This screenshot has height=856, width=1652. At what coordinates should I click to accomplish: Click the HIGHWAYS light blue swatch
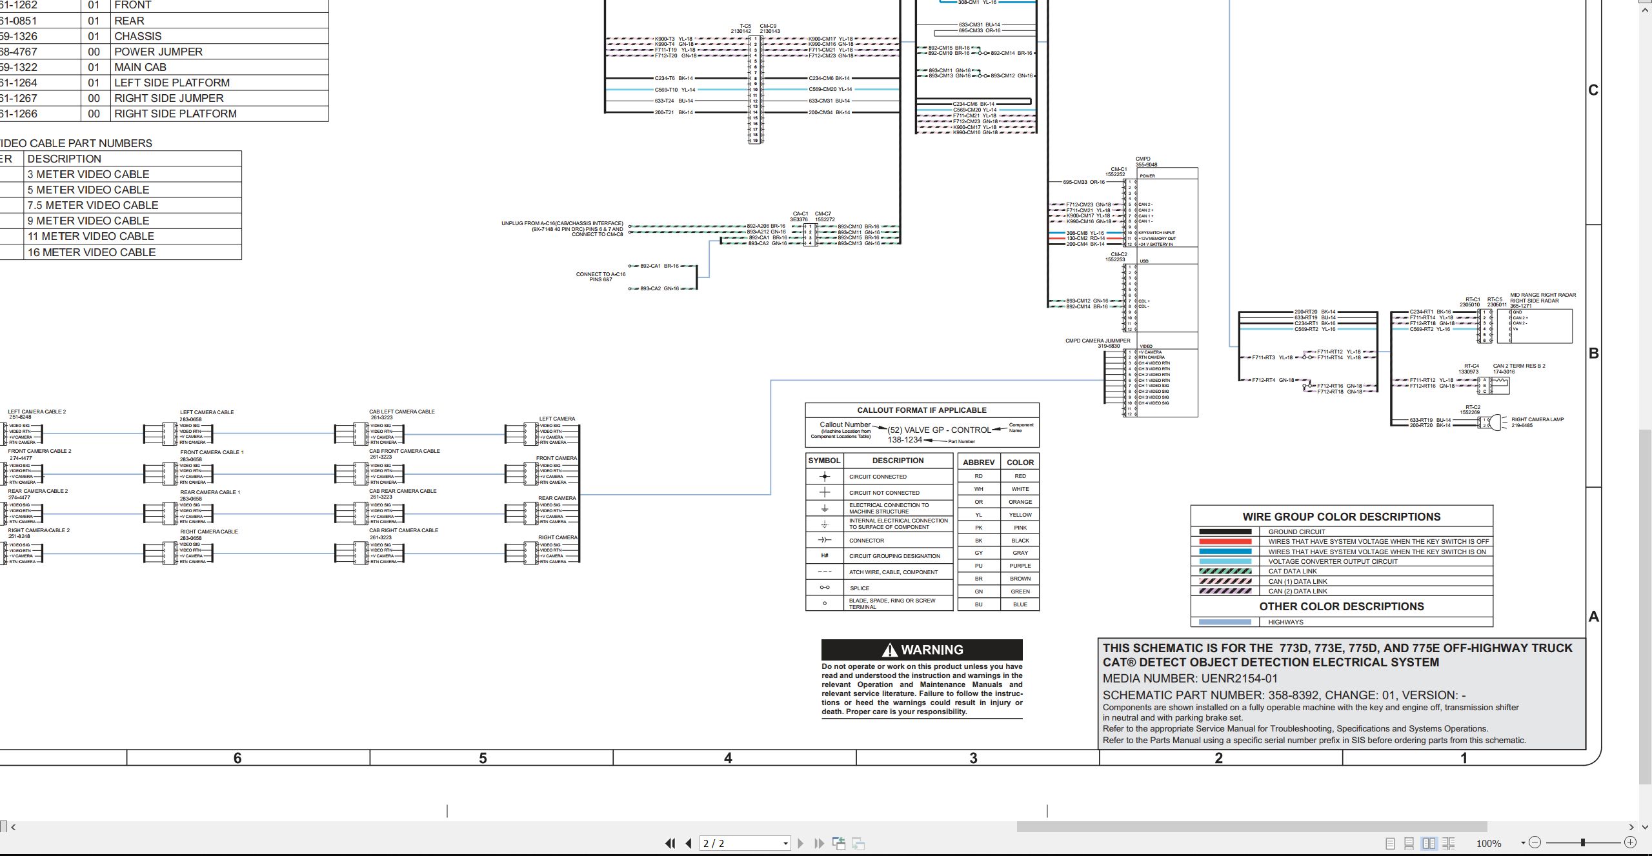(1225, 622)
